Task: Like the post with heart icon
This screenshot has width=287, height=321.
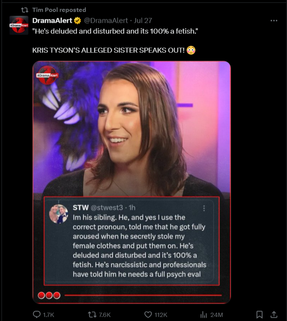Action: (148, 315)
